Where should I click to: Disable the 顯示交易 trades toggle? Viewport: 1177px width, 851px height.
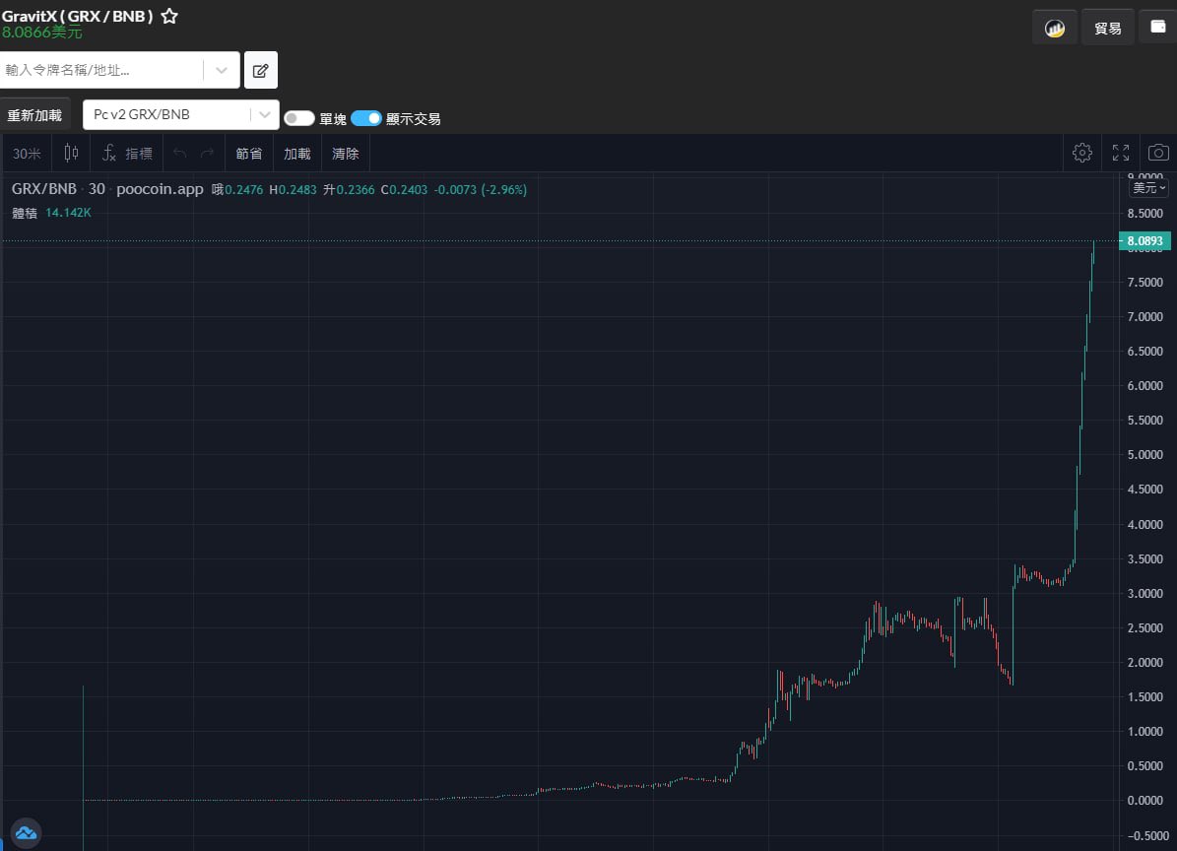pos(365,117)
